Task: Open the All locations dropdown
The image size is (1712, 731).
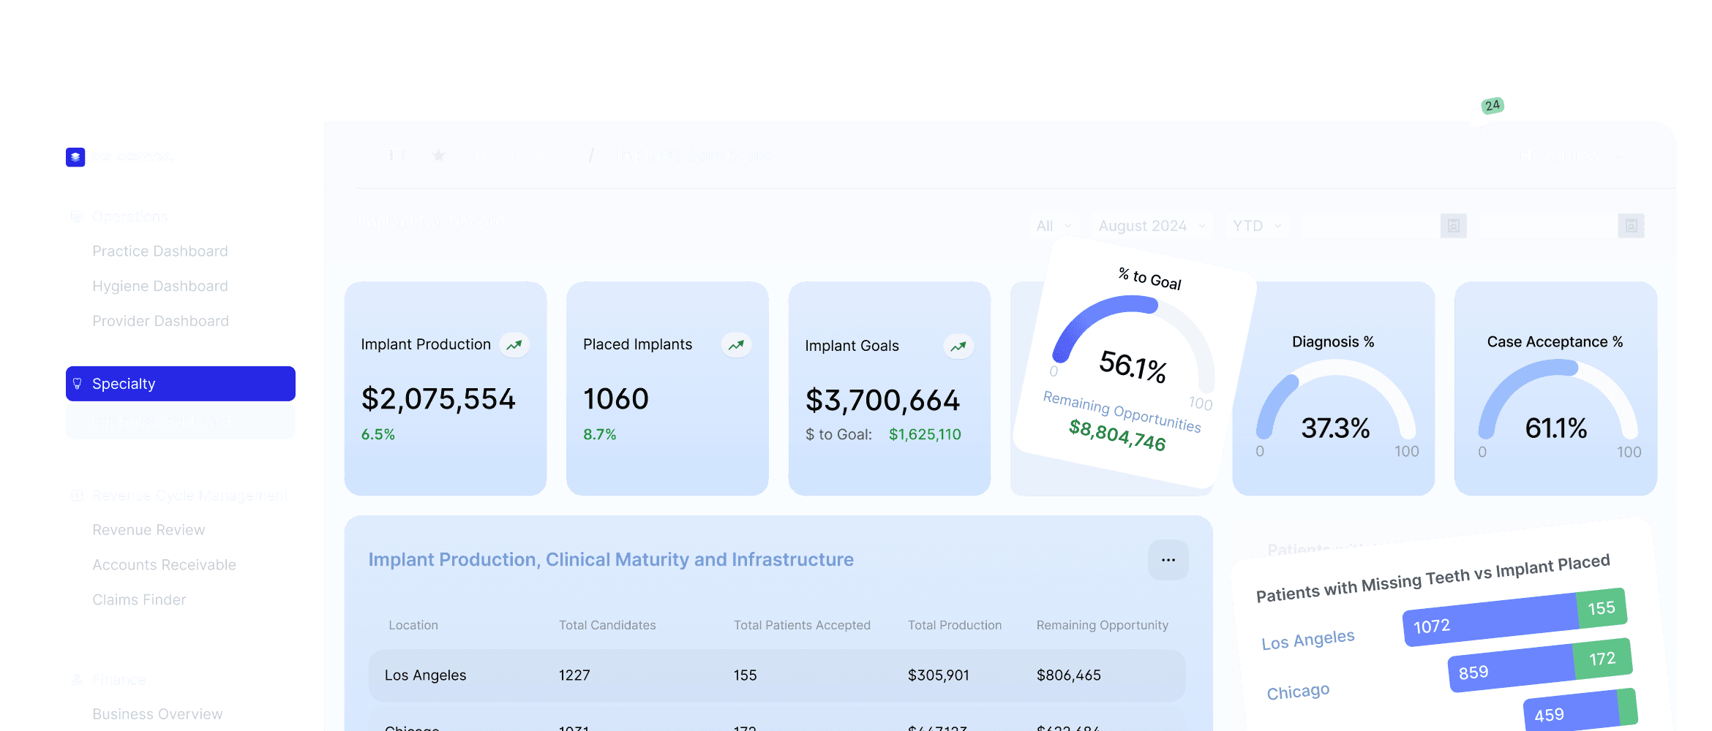Action: tap(1054, 226)
